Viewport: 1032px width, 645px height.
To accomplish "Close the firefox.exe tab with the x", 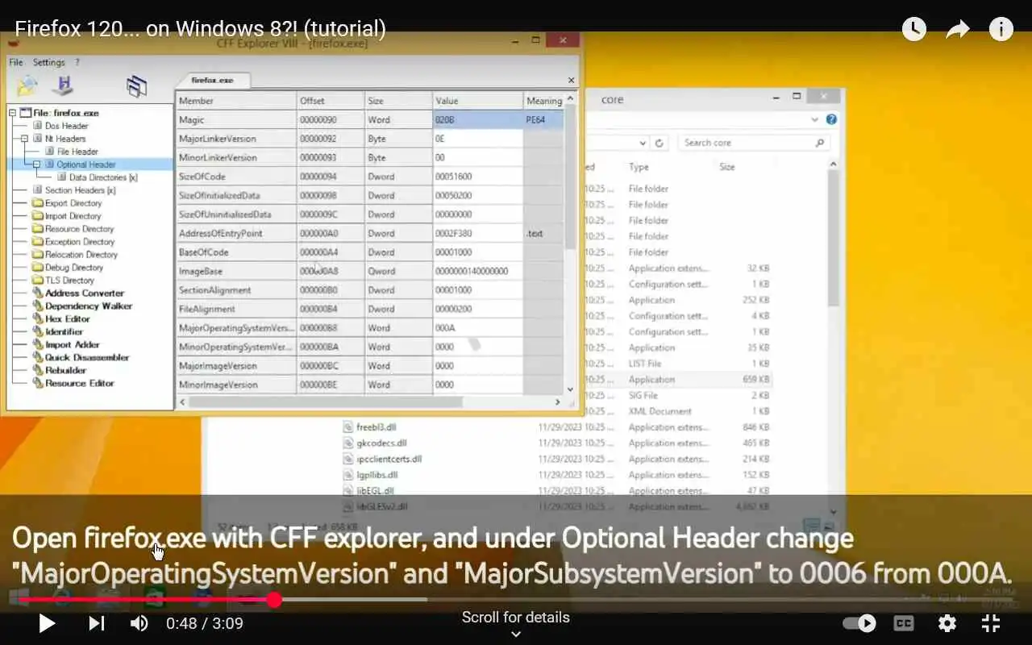I will pyautogui.click(x=572, y=80).
